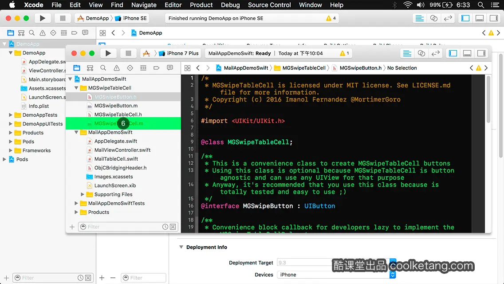The image size is (504, 284).
Task: Open the Debug menu
Action: (x=230, y=5)
